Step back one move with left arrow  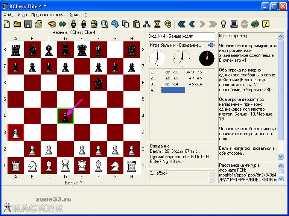click(x=192, y=24)
